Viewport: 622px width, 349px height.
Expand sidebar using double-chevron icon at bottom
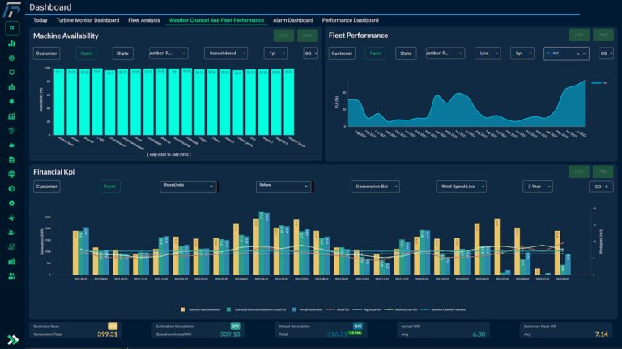coord(11,340)
